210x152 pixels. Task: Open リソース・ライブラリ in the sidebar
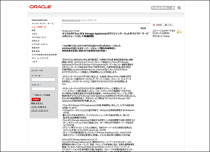40,58
